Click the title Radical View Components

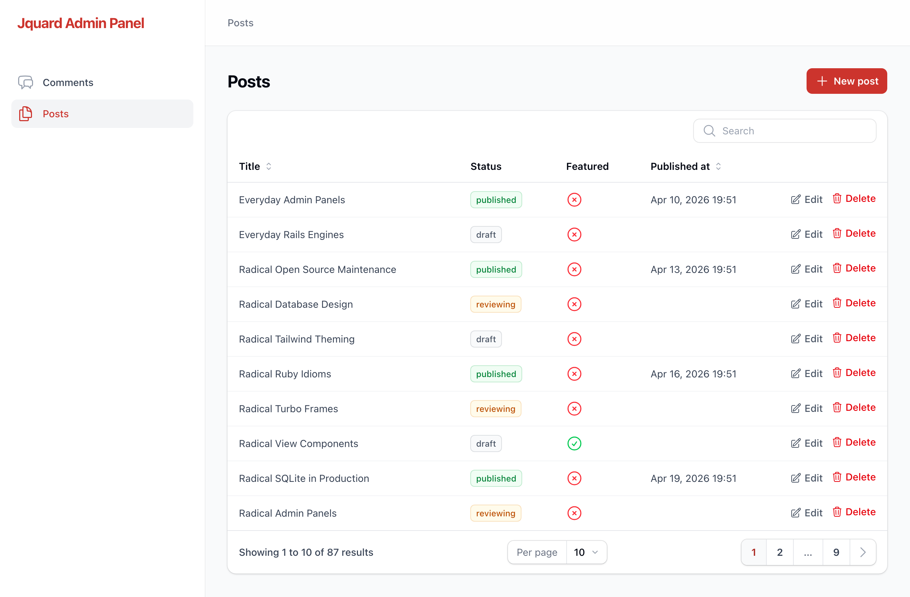298,443
